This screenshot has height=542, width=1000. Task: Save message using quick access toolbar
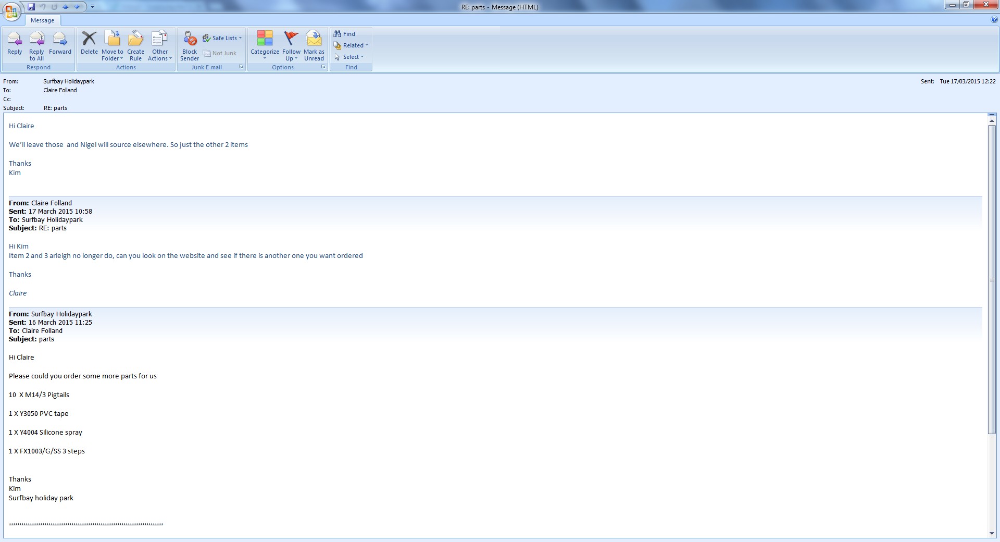tap(31, 7)
